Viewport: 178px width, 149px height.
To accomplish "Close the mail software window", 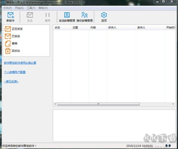I will click(172, 1).
